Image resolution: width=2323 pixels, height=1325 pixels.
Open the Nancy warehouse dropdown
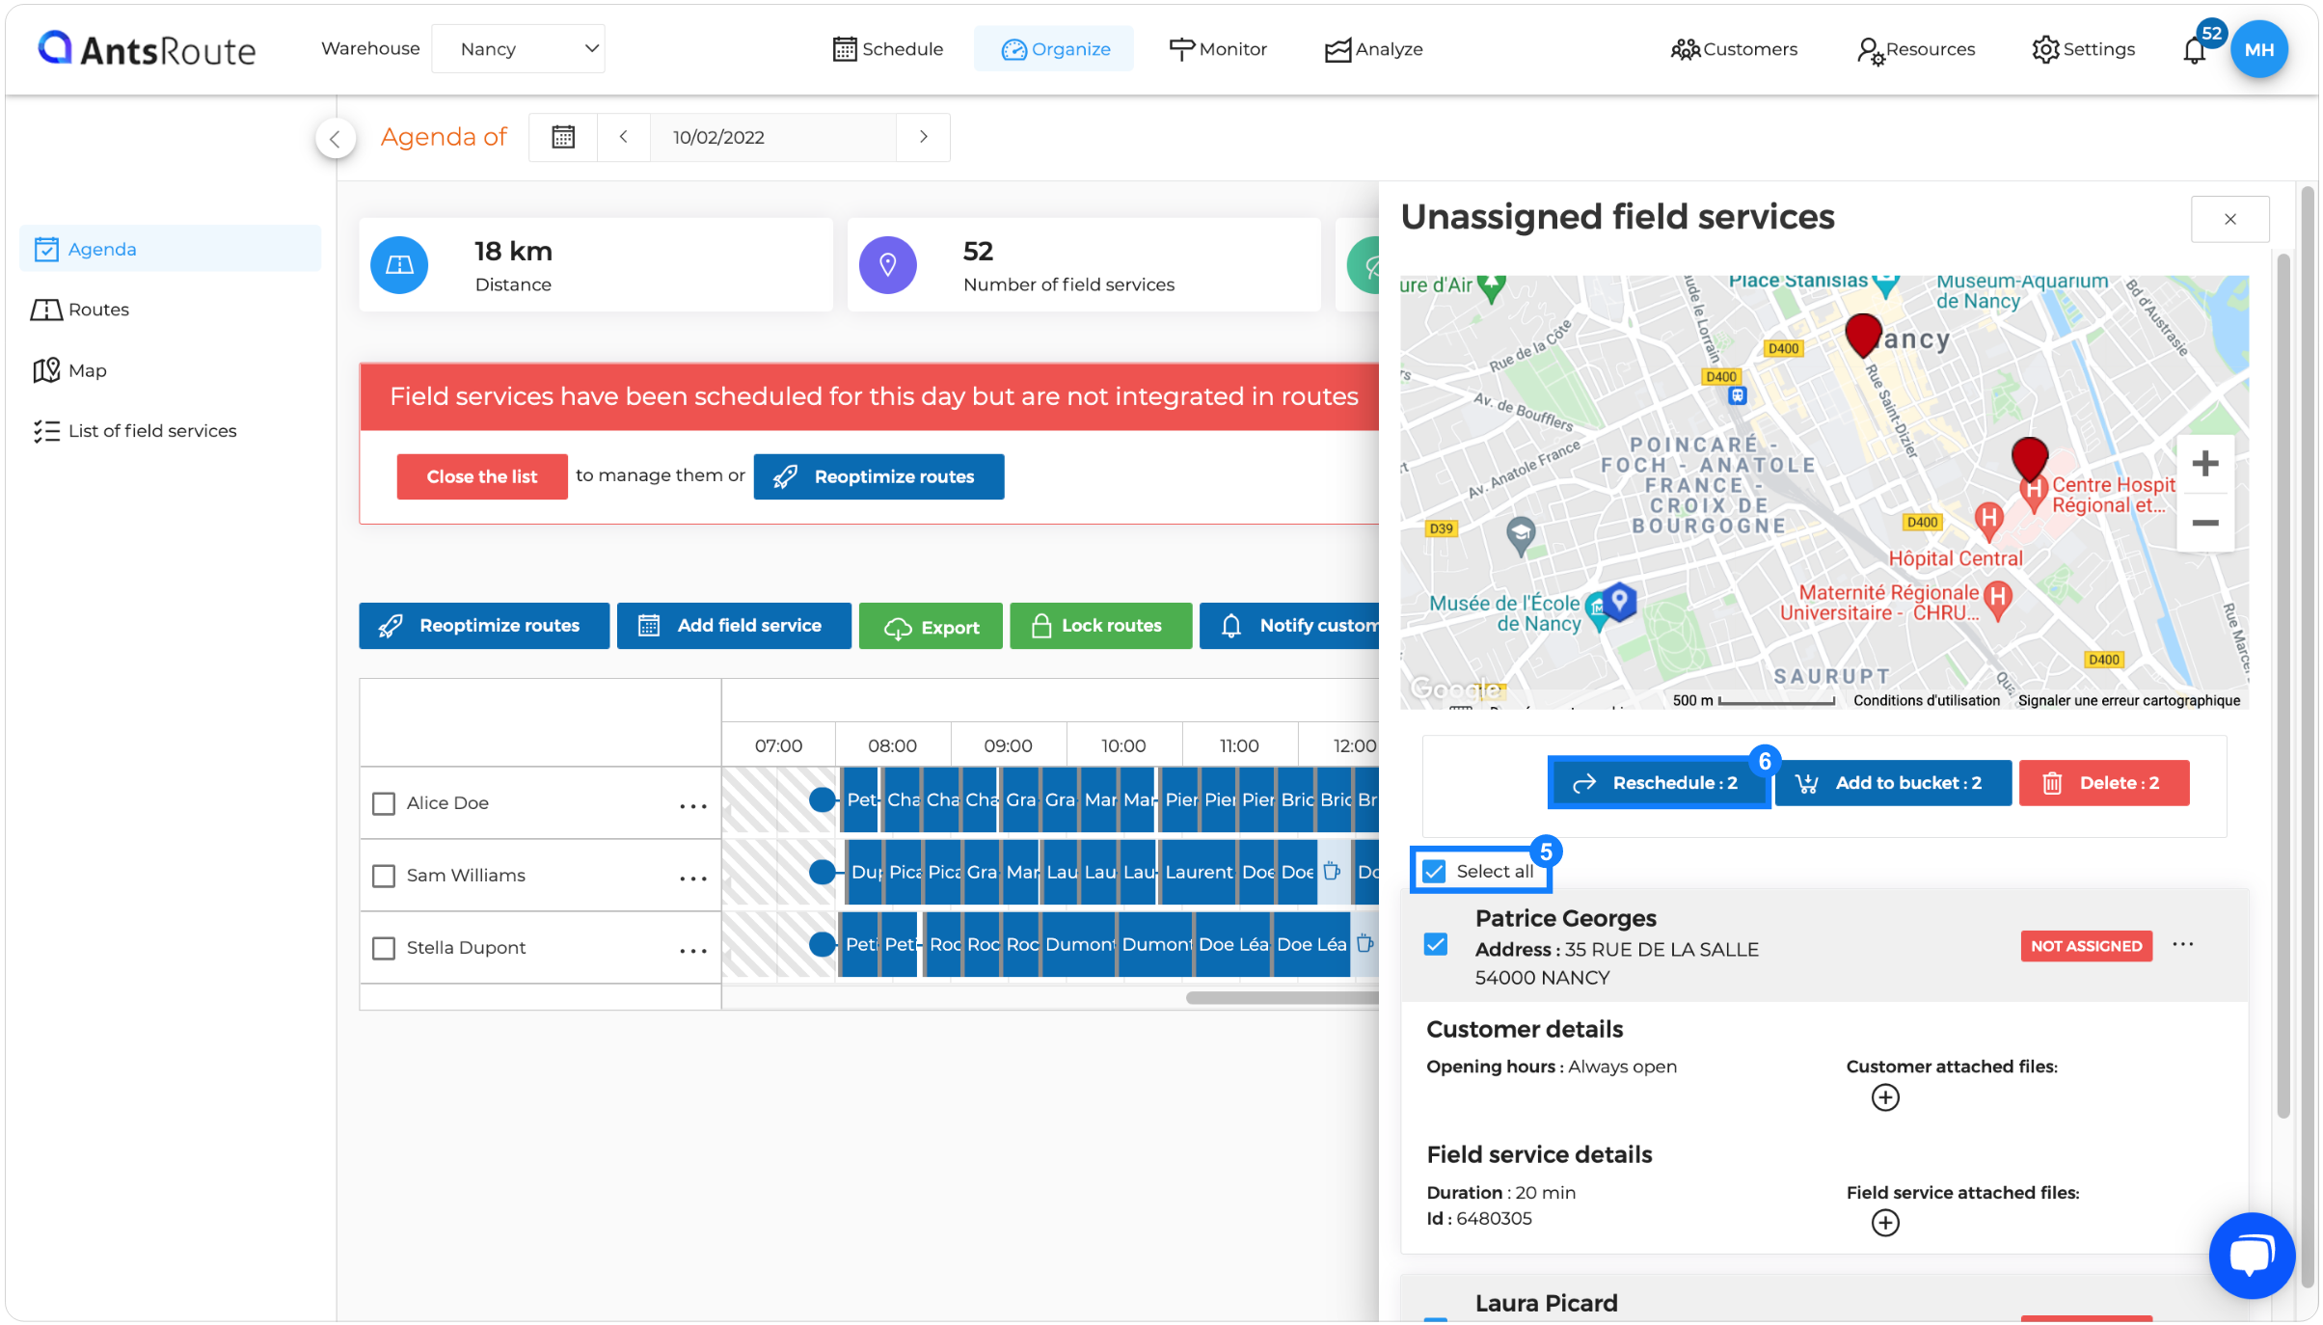click(x=518, y=49)
